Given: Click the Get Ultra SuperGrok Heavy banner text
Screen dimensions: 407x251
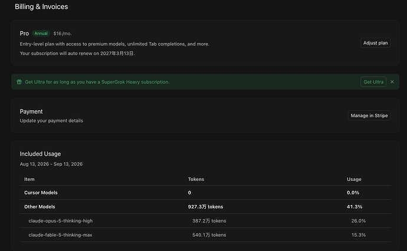Looking at the screenshot, I should [x=97, y=82].
